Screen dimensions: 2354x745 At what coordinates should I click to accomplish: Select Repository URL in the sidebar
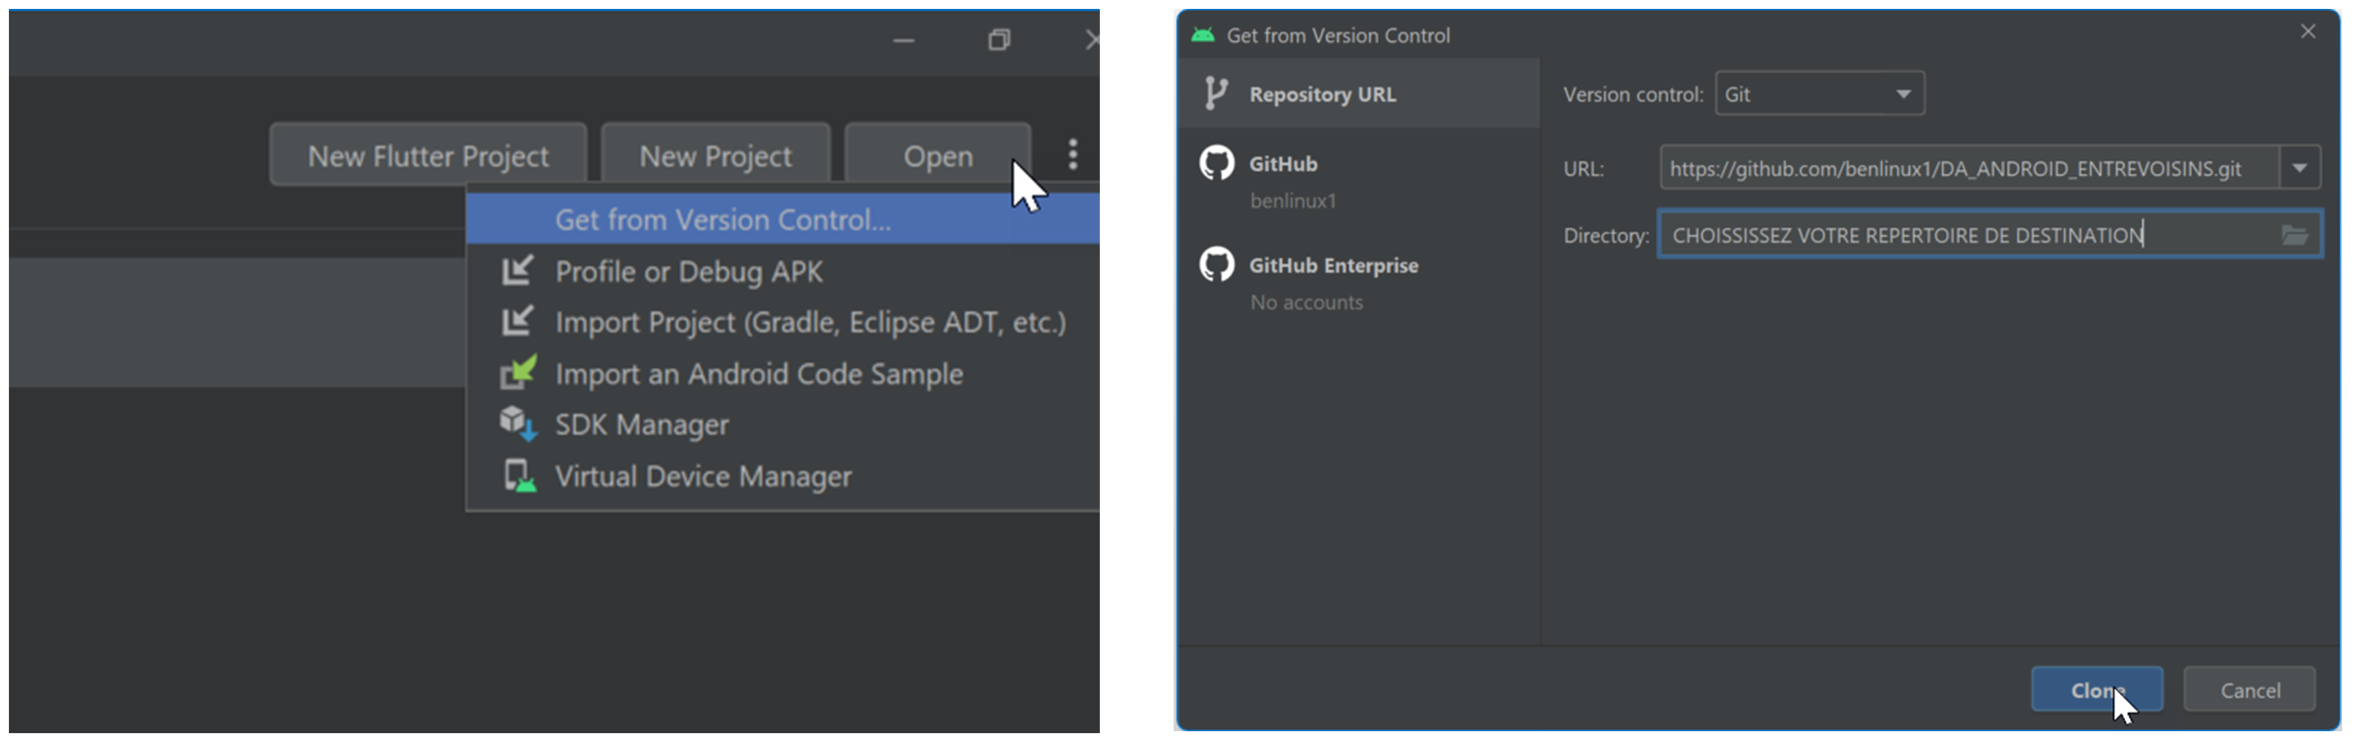1322,93
